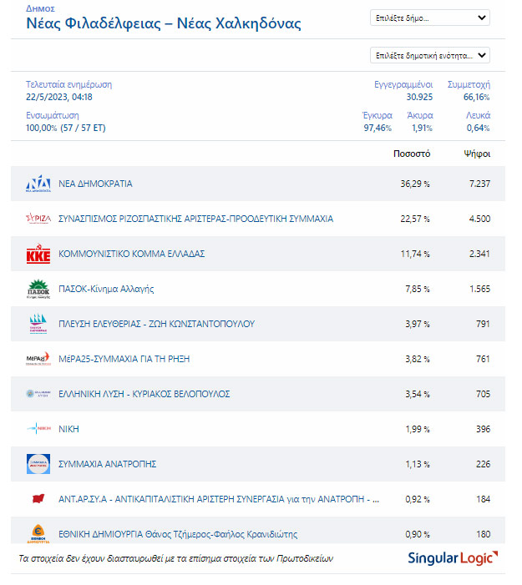Click the Ψήφοι column header
The image size is (522, 585).
[x=477, y=154]
